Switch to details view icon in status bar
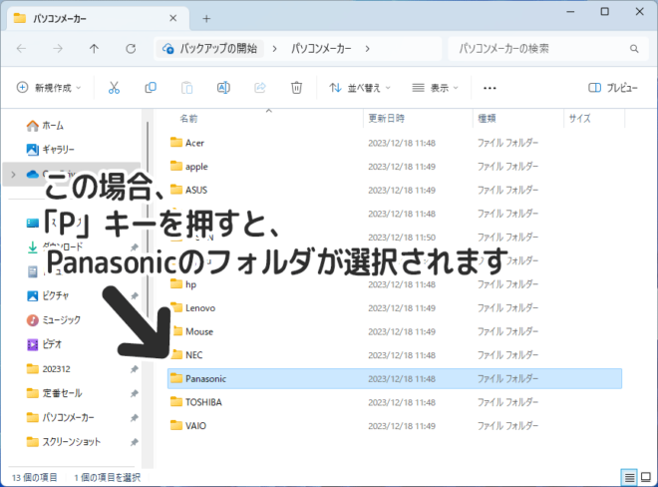This screenshot has height=487, width=658. coord(629,477)
